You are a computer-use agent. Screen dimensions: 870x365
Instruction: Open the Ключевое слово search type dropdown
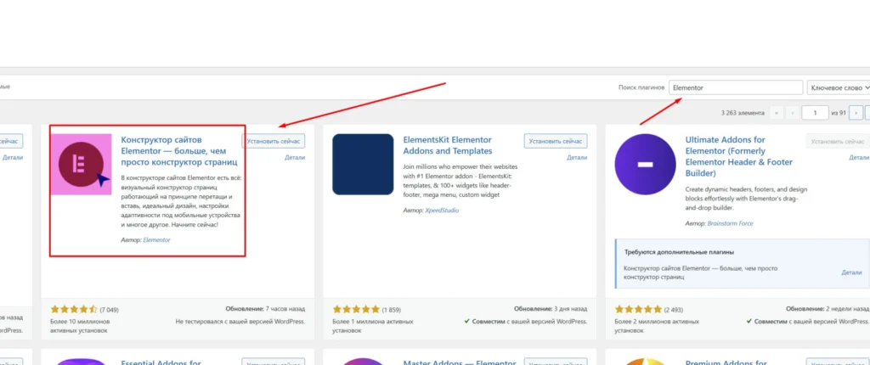tap(839, 87)
